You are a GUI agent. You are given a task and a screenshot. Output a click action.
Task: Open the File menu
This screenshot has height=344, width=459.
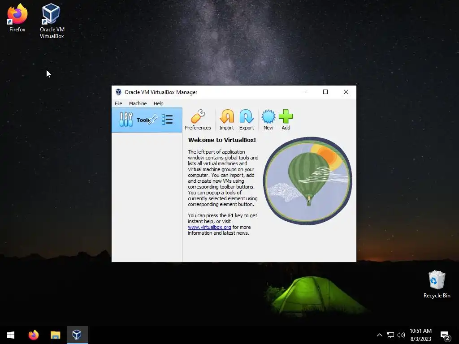tap(118, 103)
